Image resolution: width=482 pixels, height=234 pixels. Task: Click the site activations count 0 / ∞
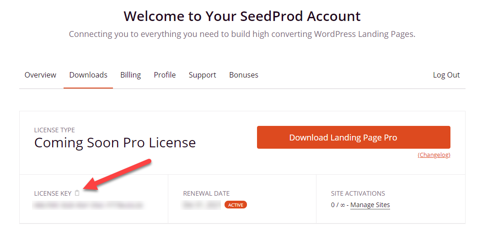[x=338, y=205]
